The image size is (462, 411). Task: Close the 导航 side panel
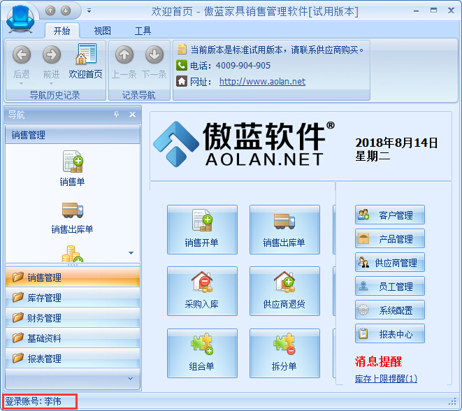tap(132, 115)
